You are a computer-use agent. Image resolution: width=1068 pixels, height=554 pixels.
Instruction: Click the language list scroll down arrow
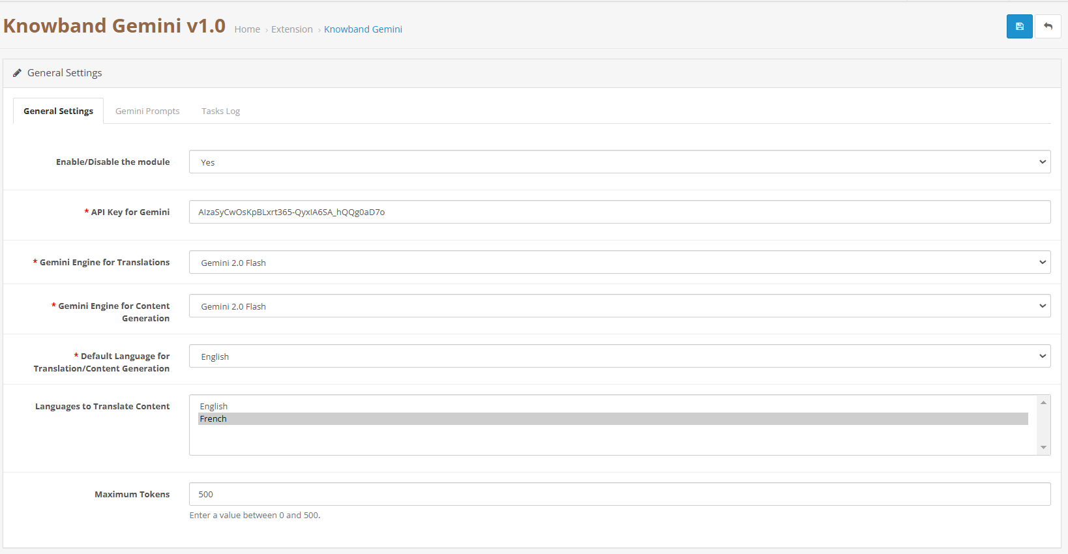[1043, 447]
